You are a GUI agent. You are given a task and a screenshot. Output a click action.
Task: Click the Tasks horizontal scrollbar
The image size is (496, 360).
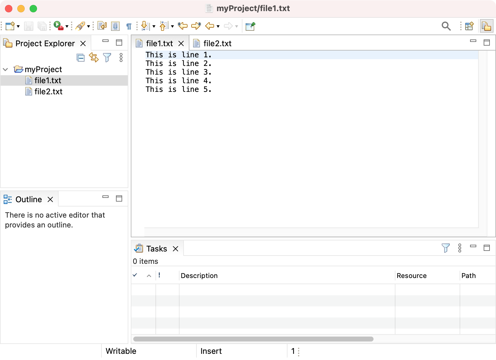[253, 339]
